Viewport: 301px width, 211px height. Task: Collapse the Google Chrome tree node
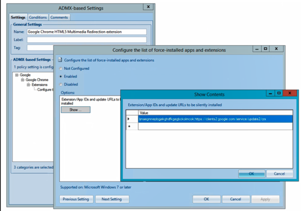coord(22,80)
